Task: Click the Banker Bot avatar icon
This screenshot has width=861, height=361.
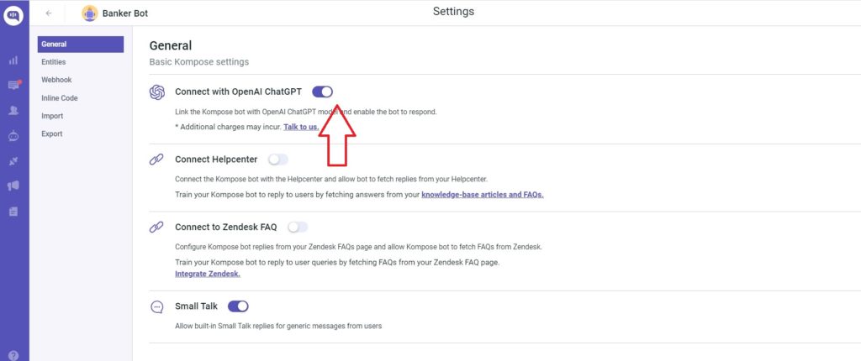Action: 90,13
